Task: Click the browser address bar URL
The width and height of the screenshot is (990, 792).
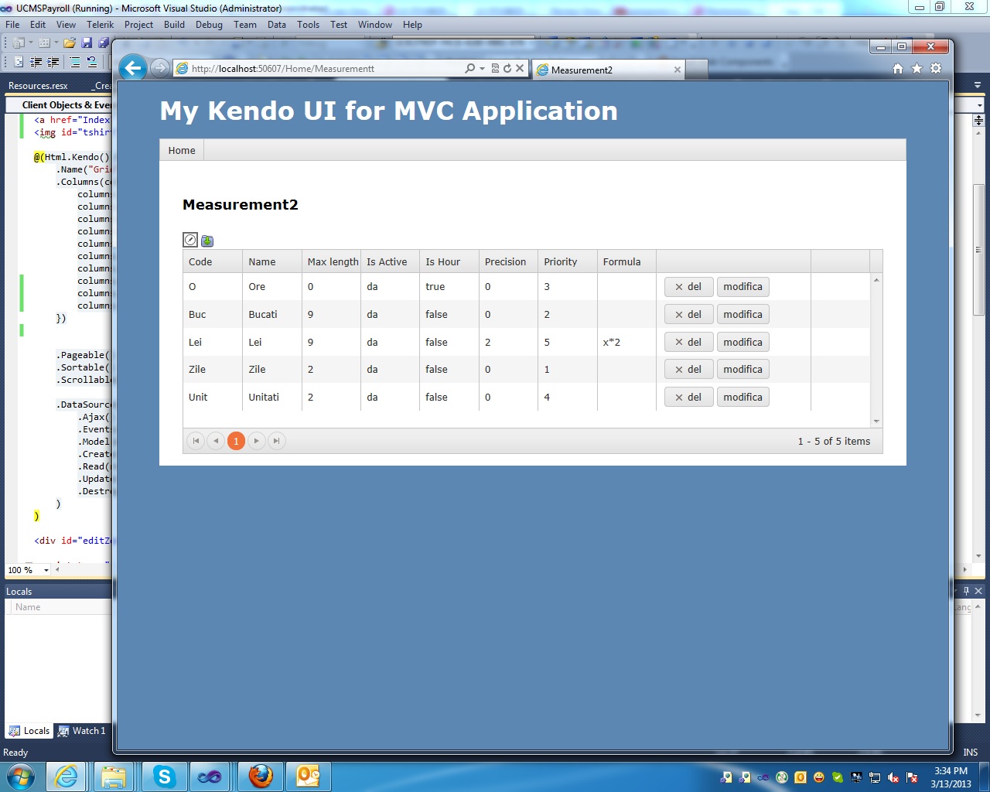Action: click(x=283, y=69)
